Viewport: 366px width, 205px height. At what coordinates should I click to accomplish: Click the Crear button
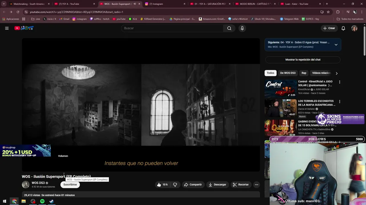(x=329, y=28)
